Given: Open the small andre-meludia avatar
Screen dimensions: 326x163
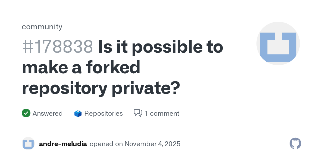Looking at the screenshot, I should pyautogui.click(x=28, y=143).
